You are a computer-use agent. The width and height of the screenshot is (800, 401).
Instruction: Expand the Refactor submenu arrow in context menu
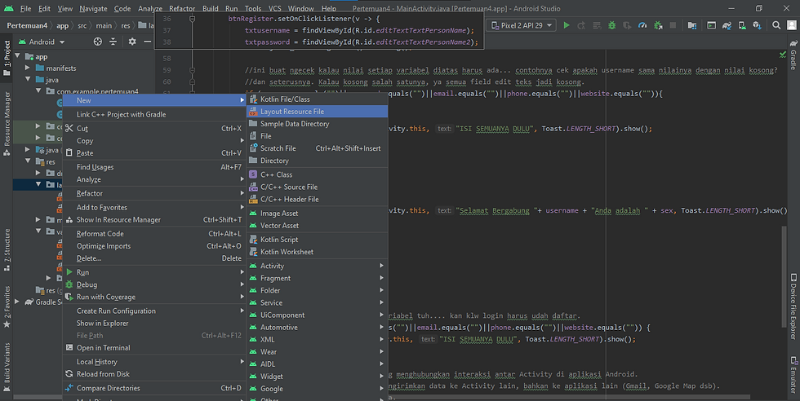coord(242,193)
